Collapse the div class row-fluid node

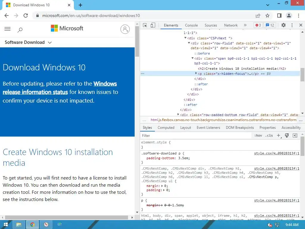189,43
